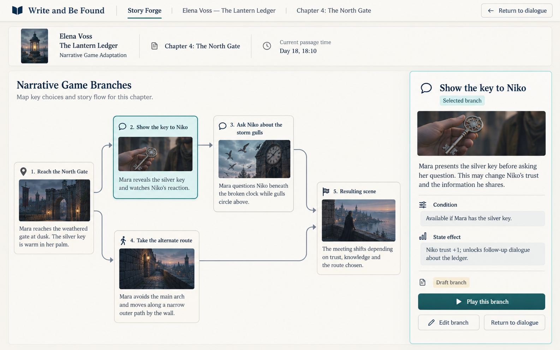The image size is (560, 350).
Task: Click the Draft branch status tag
Action: [x=451, y=282]
